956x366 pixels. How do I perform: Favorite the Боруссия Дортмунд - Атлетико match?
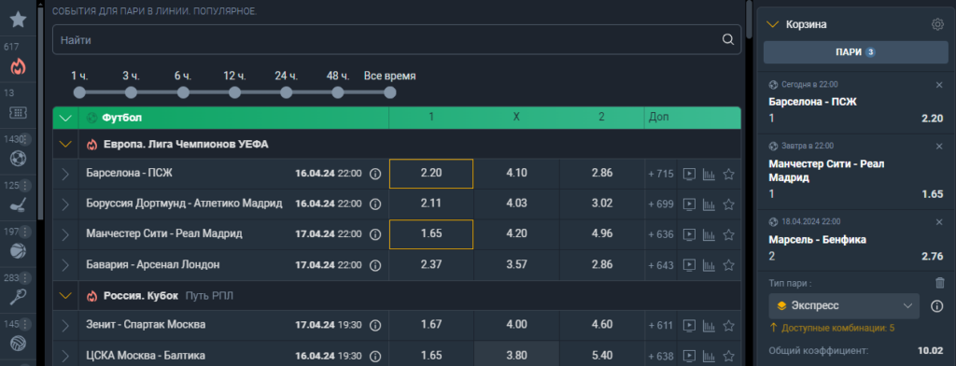tap(728, 204)
